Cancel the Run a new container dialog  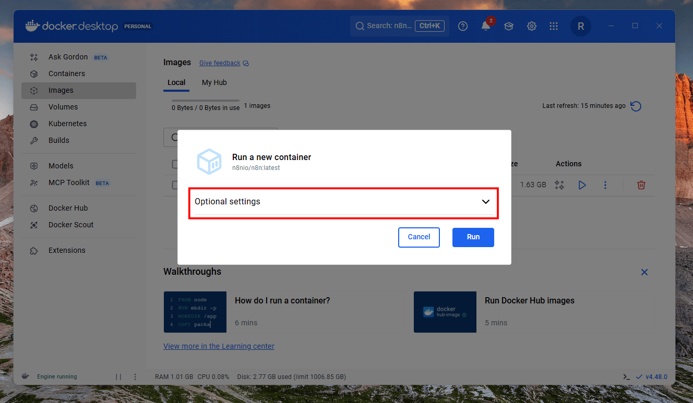pos(419,237)
